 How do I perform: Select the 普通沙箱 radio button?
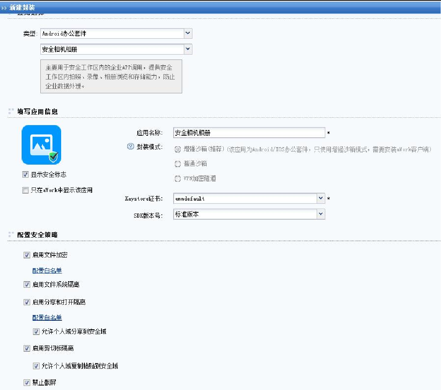click(177, 164)
